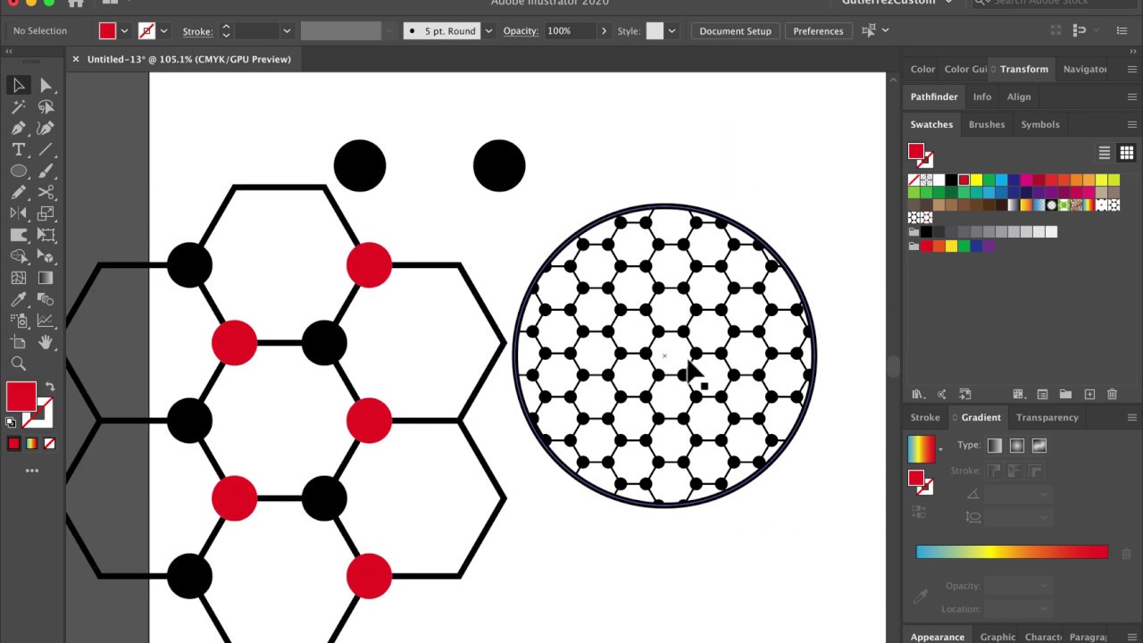The width and height of the screenshot is (1143, 643).
Task: Open Swatches panel menu
Action: point(1132,124)
